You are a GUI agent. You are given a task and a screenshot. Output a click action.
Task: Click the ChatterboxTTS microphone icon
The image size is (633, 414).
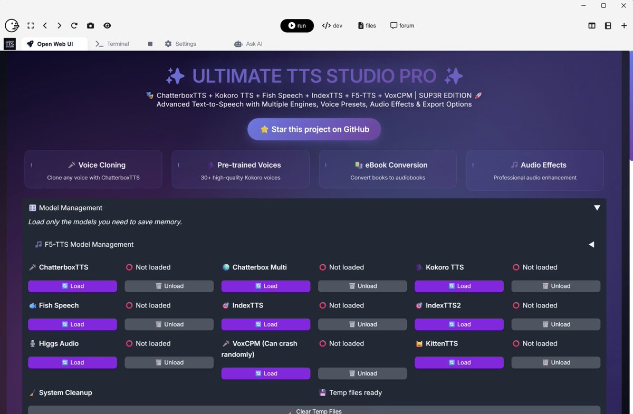33,267
